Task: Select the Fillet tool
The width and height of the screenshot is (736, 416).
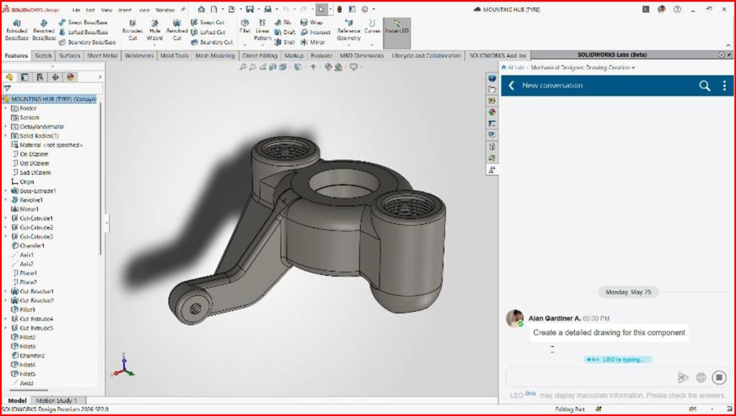Action: pos(244,27)
